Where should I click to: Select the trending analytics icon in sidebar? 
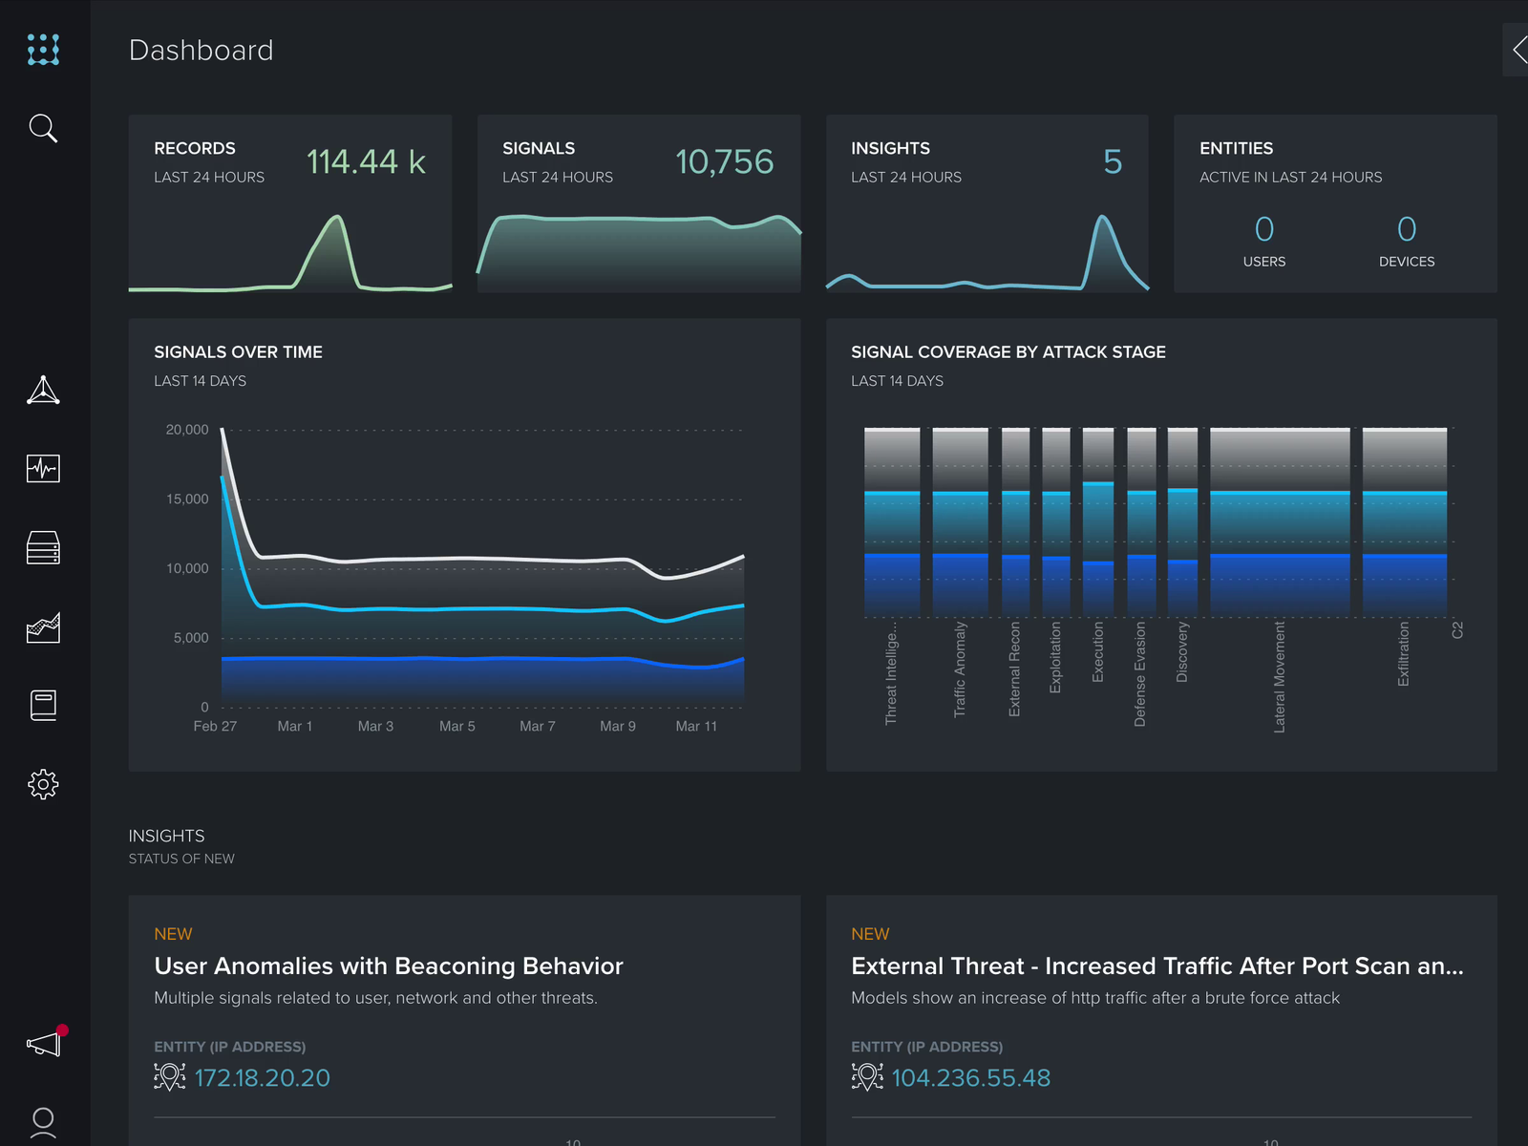(43, 626)
